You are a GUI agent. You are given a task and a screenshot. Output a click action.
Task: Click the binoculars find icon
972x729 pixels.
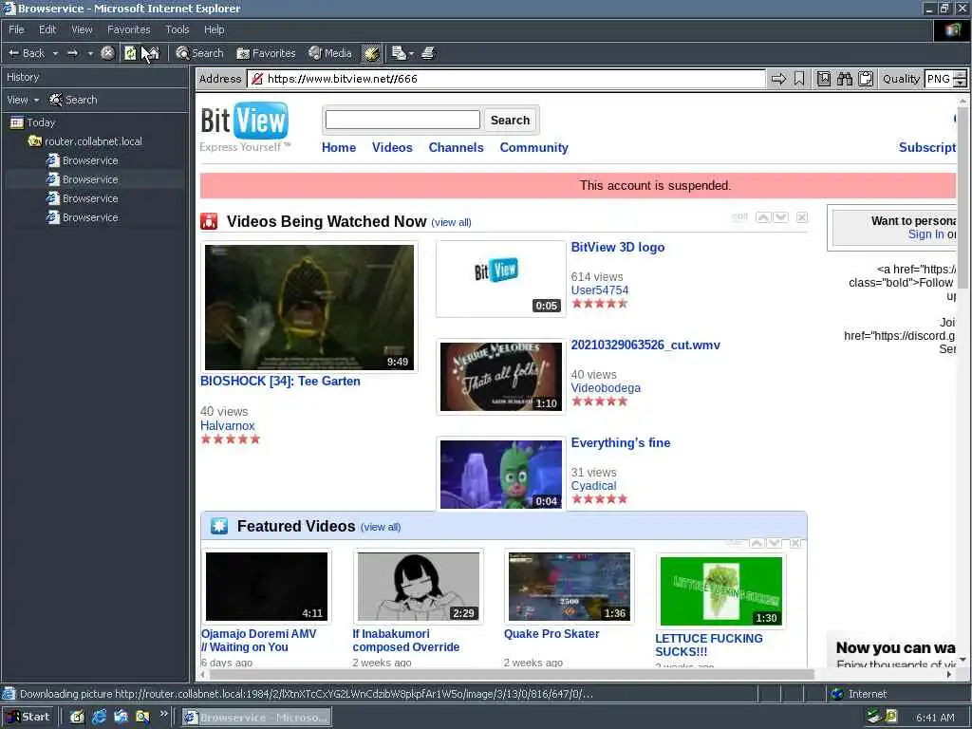pyautogui.click(x=844, y=79)
